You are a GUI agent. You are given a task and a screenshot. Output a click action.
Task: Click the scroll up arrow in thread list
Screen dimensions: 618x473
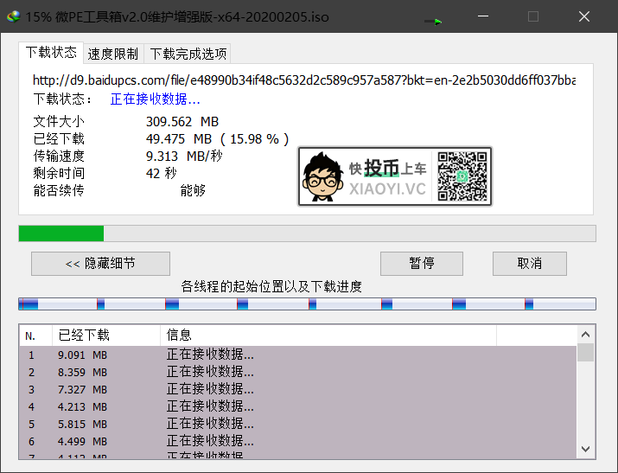coord(586,335)
